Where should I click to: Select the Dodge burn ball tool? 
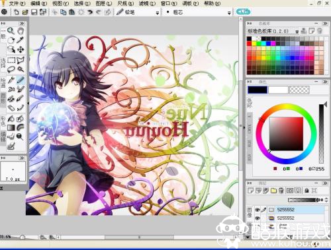(20, 137)
